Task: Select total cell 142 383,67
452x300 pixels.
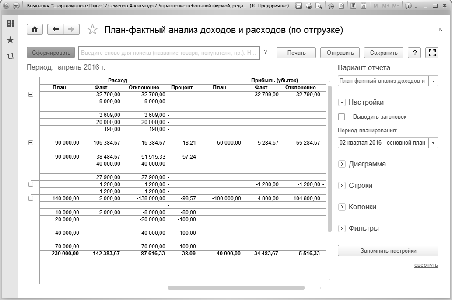Action: click(x=106, y=254)
